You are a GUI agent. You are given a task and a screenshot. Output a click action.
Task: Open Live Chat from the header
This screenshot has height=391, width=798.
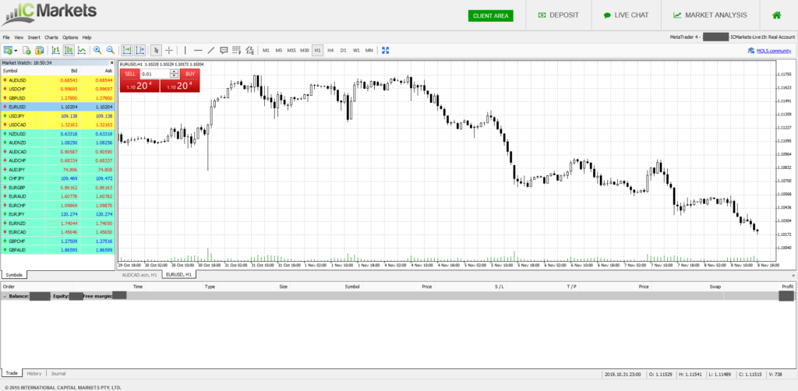(x=626, y=16)
